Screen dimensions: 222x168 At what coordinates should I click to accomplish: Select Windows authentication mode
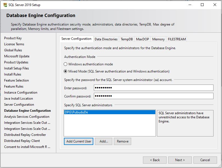coord(66,64)
